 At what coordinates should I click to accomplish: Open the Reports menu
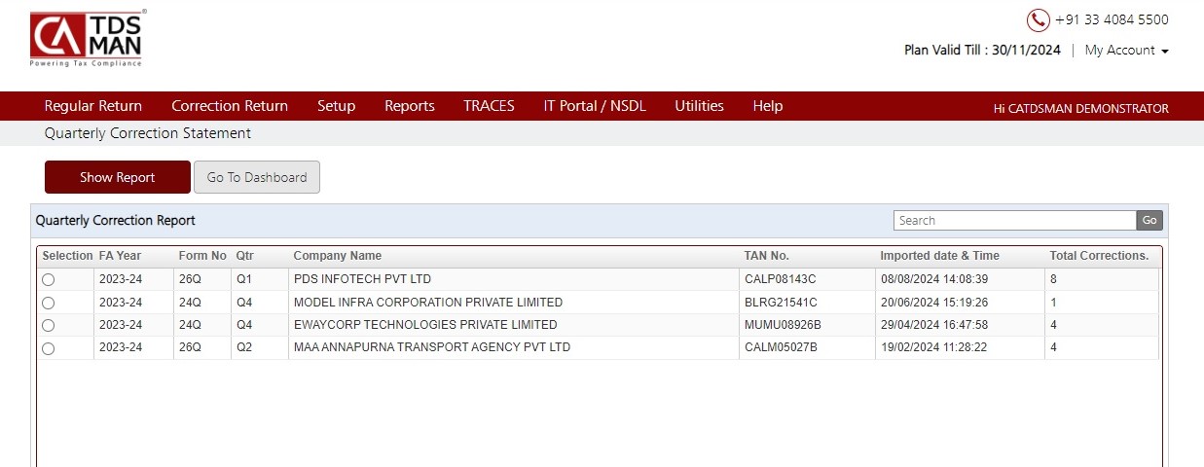(x=410, y=106)
